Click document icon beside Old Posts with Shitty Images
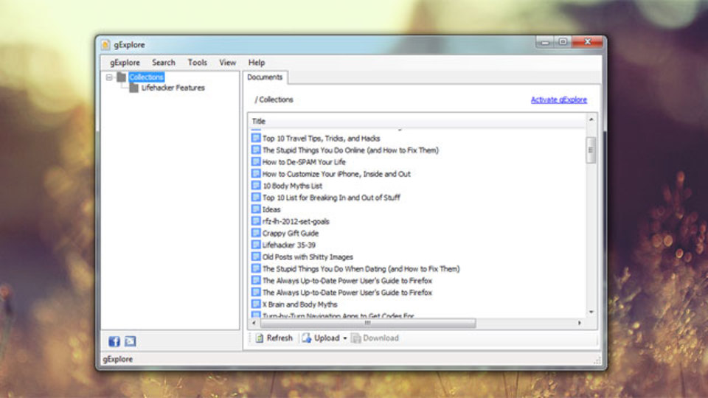Image resolution: width=708 pixels, height=398 pixels. tap(256, 256)
